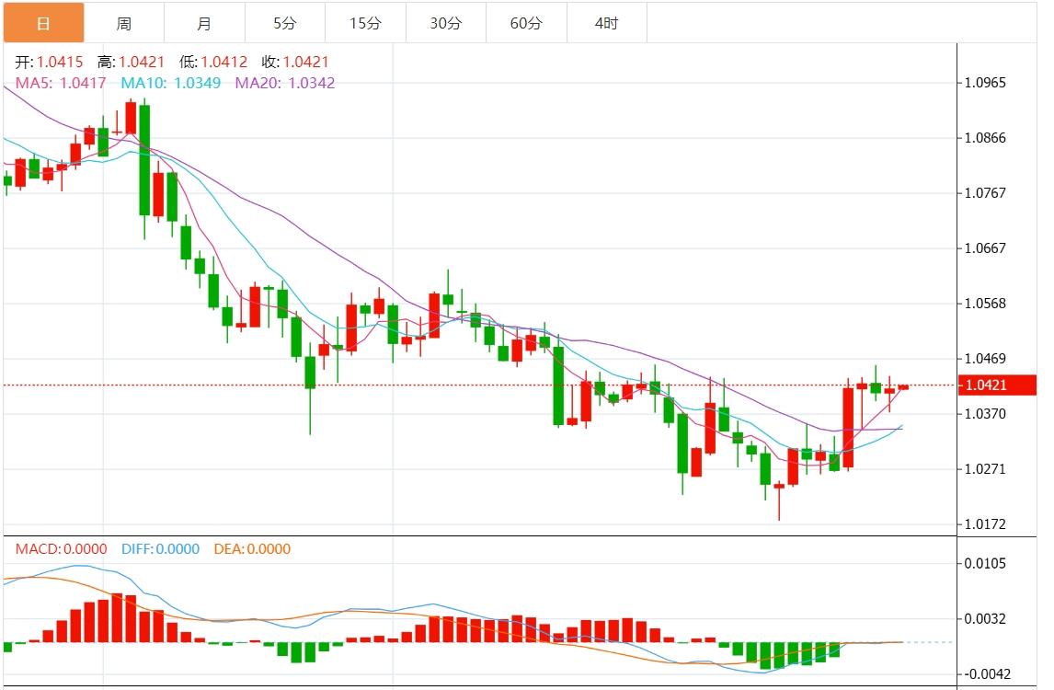Viewport: 1054px width, 690px height.
Task: Select the 30分 timeframe tab
Action: (x=445, y=23)
